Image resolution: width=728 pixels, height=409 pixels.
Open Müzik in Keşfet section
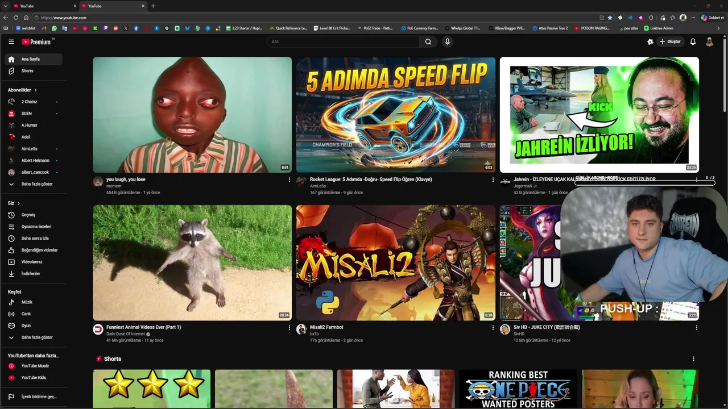(34, 302)
